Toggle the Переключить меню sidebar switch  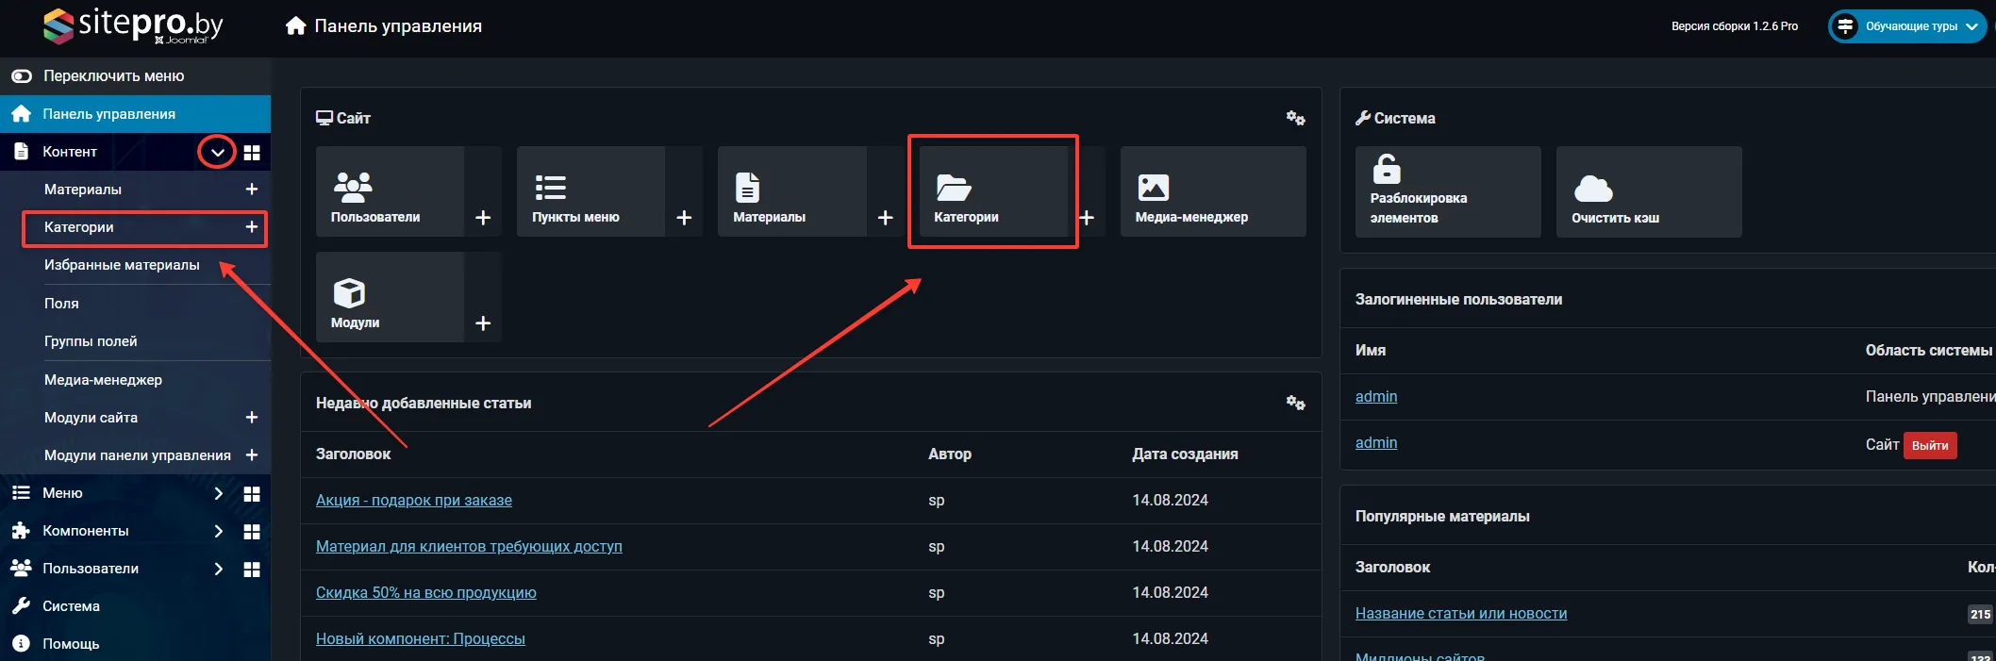pos(22,76)
